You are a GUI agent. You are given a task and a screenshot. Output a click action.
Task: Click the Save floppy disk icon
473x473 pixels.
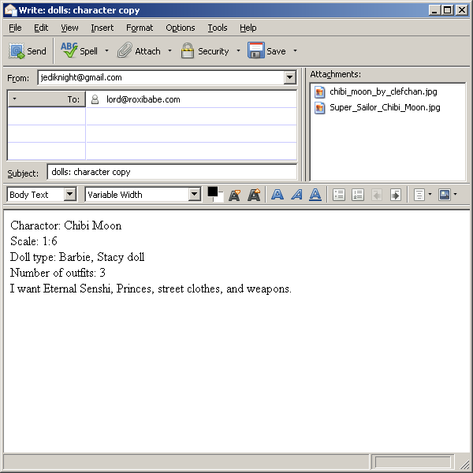(255, 51)
